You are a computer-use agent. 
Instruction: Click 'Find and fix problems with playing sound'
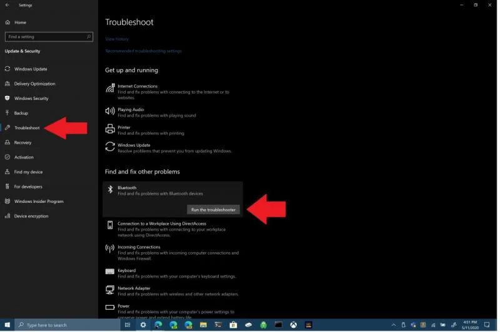(157, 115)
